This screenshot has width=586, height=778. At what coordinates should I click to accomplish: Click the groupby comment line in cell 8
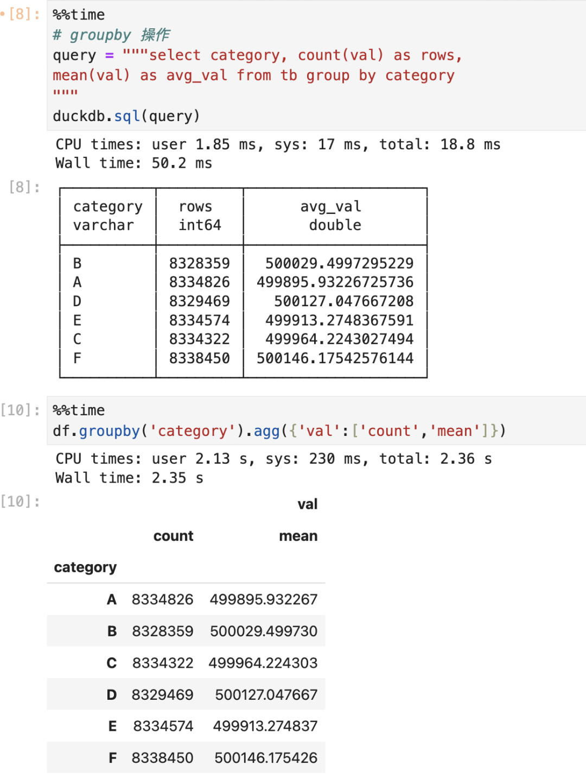tap(111, 35)
